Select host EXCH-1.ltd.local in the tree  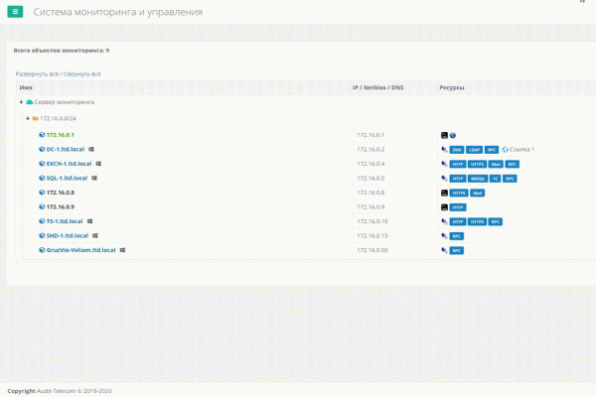(x=69, y=163)
